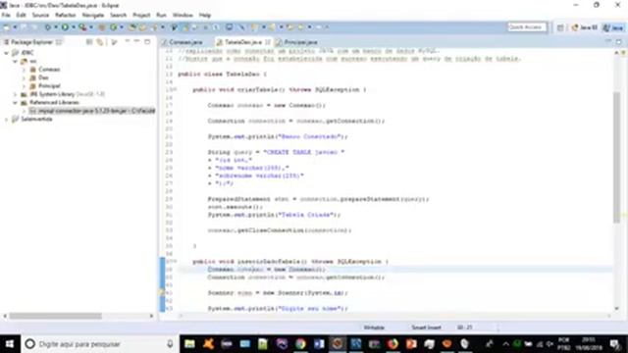
Task: Click the Windows taskbar search box
Action: (x=99, y=344)
